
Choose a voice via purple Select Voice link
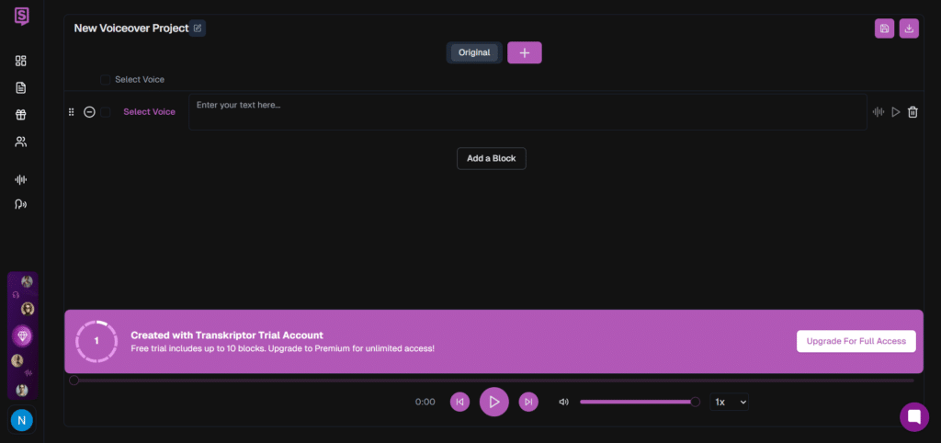(150, 111)
